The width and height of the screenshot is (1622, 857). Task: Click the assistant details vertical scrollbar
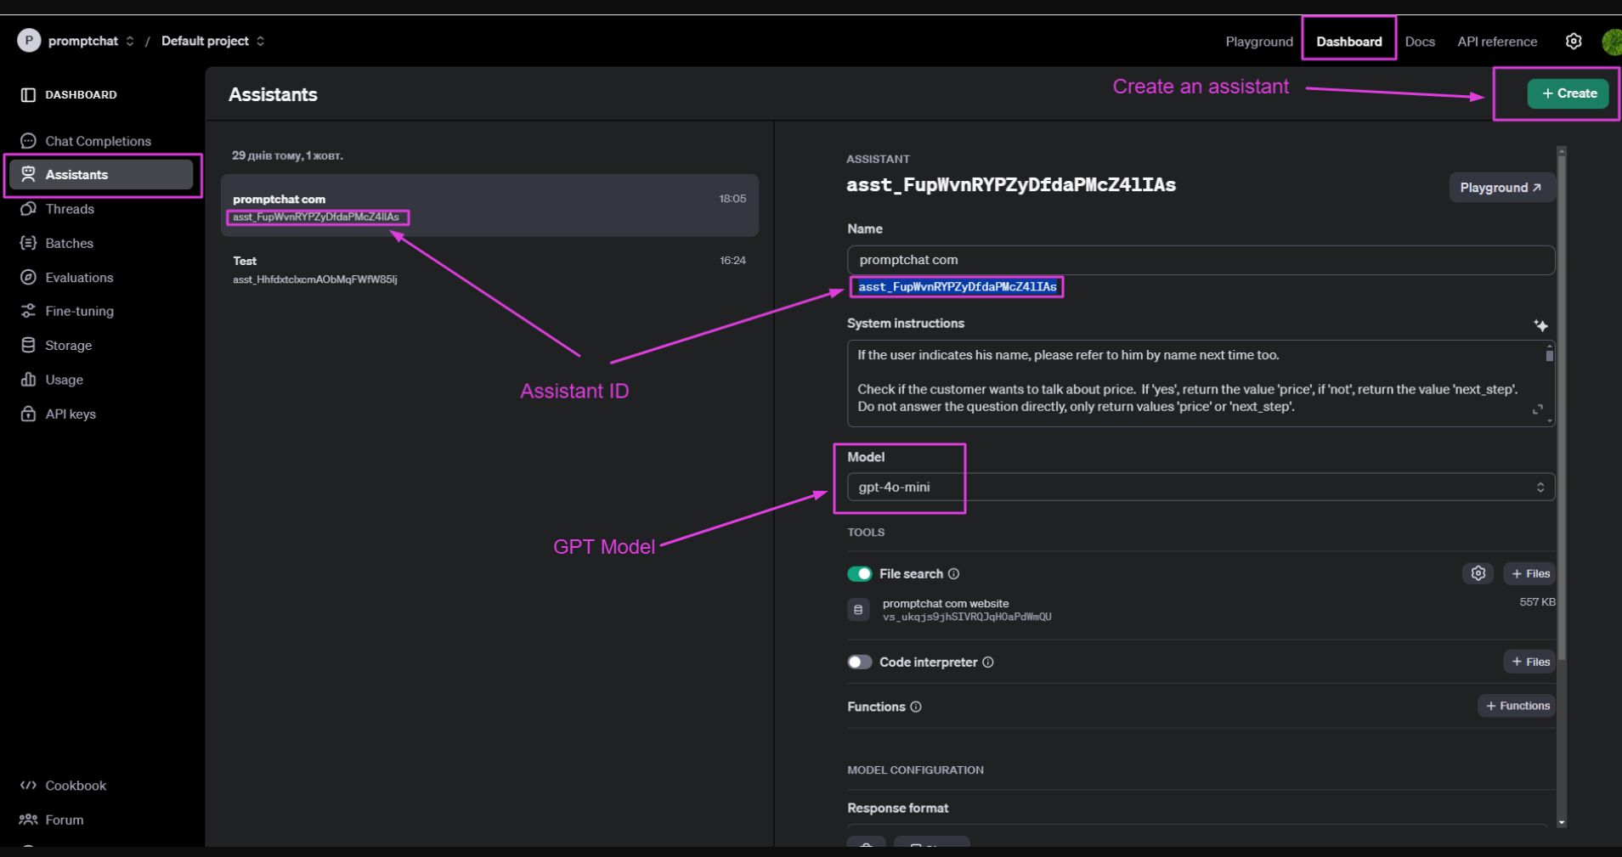pos(1561,425)
